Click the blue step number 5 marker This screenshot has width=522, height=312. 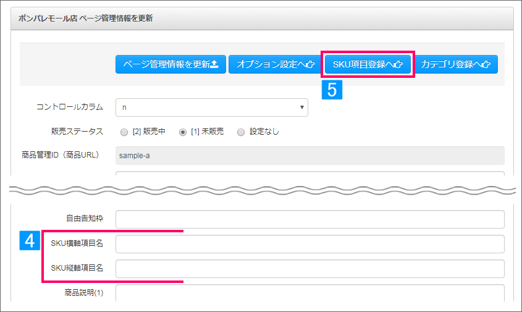click(332, 90)
